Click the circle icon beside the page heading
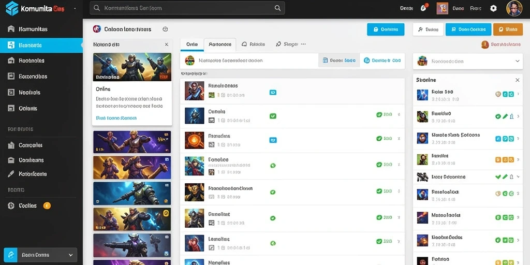This screenshot has height=265, width=530. tap(165, 29)
